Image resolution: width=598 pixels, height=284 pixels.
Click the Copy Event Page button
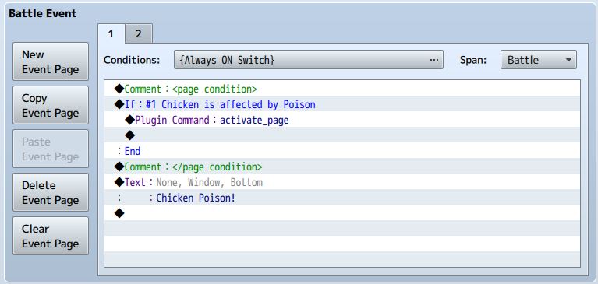51,105
